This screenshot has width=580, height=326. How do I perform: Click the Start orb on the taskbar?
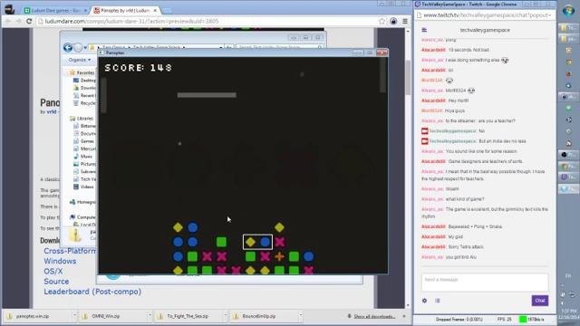(x=568, y=10)
